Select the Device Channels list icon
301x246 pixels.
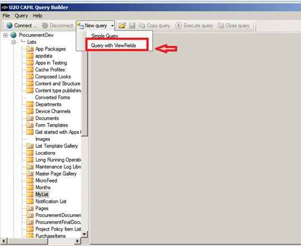(x=30, y=111)
